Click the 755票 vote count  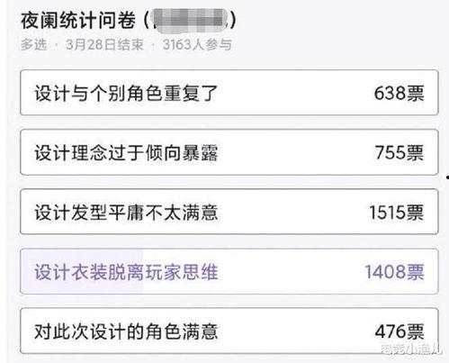click(x=400, y=152)
